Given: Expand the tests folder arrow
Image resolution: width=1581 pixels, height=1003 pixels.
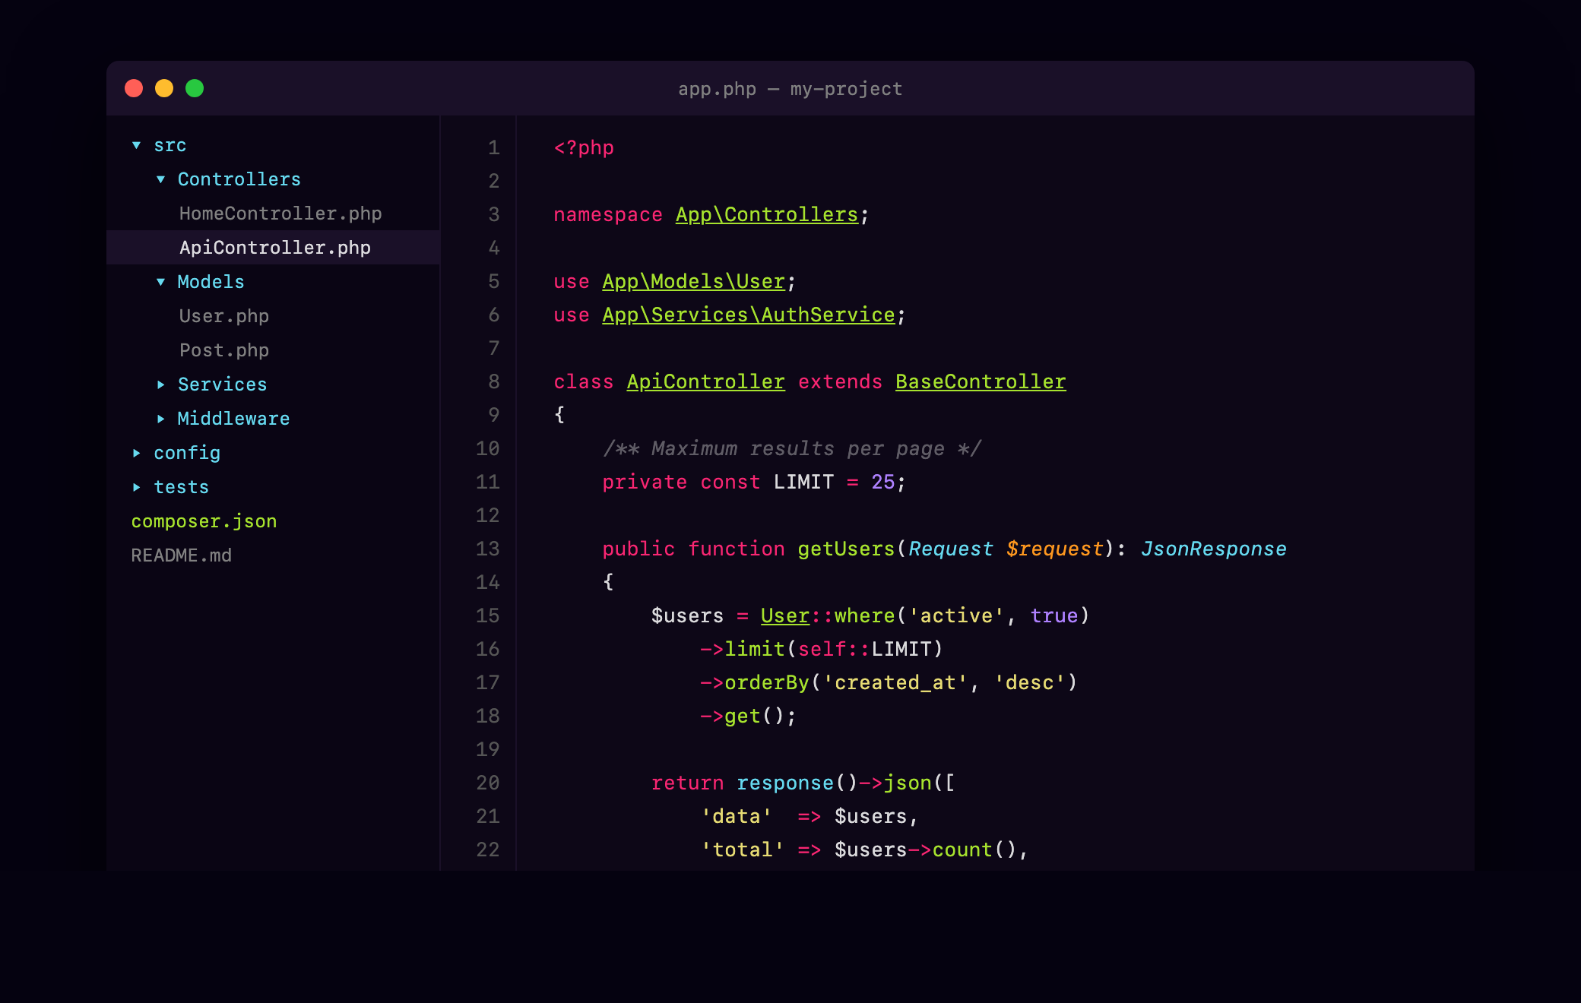Looking at the screenshot, I should pyautogui.click(x=137, y=487).
